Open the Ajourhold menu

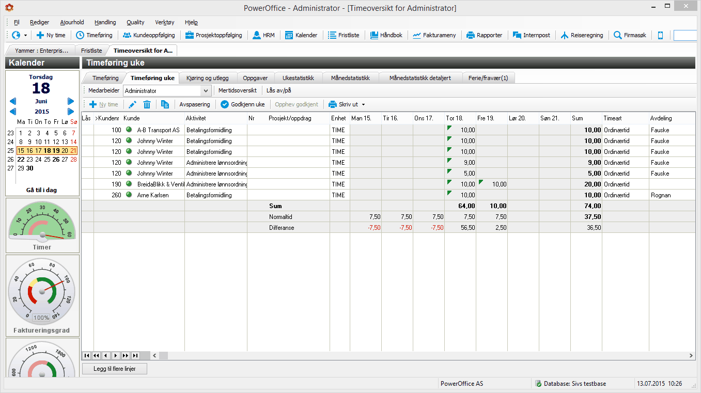point(72,22)
